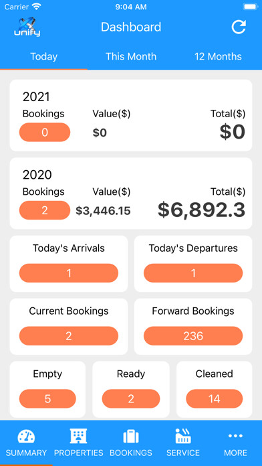
Task: Tap the Unify logo icon
Action: pos(27,27)
